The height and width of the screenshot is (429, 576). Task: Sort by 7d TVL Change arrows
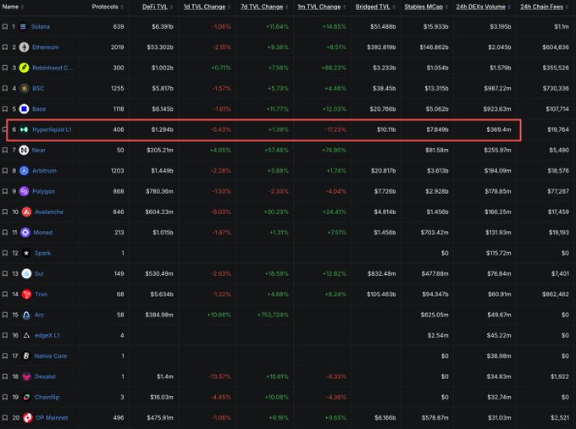[287, 7]
